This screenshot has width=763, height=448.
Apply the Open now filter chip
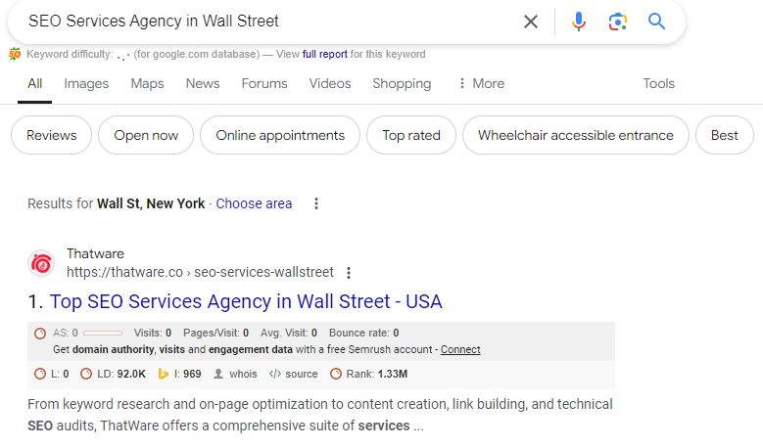(x=146, y=135)
